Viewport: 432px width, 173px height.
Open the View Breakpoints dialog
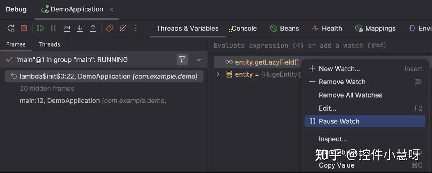point(109,28)
